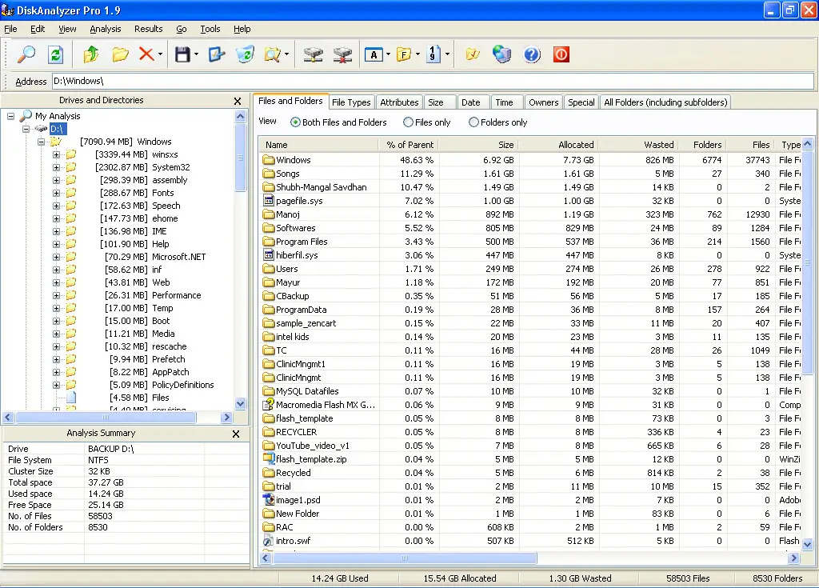
Task: Click the 1-9 numbers toolbar icon
Action: 433,54
